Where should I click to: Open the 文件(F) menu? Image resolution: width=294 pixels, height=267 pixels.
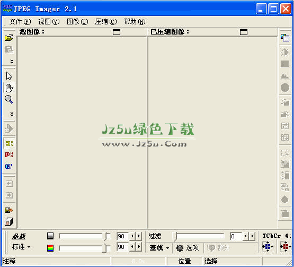tap(20, 22)
